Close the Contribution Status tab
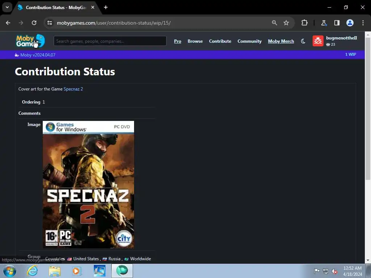Viewport: 371px width, 278px height. click(93, 7)
